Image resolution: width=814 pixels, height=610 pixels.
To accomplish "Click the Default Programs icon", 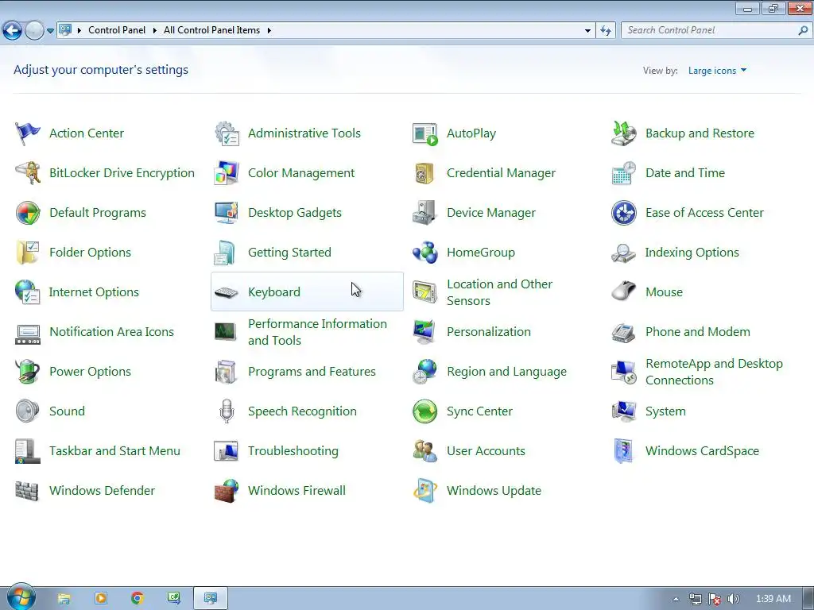I will [28, 213].
